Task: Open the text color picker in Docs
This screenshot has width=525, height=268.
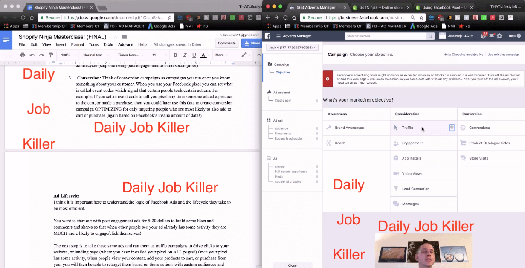Action: point(204,55)
